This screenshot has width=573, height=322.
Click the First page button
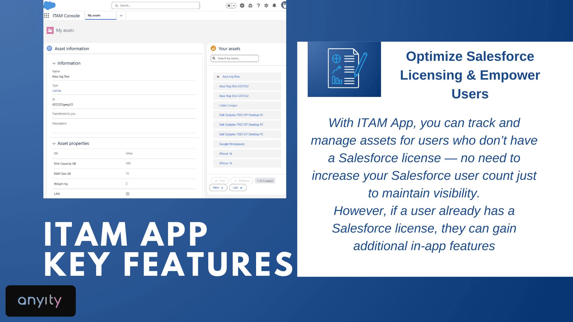220,181
